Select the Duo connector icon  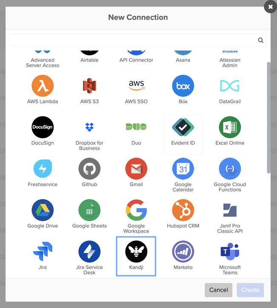click(136, 127)
